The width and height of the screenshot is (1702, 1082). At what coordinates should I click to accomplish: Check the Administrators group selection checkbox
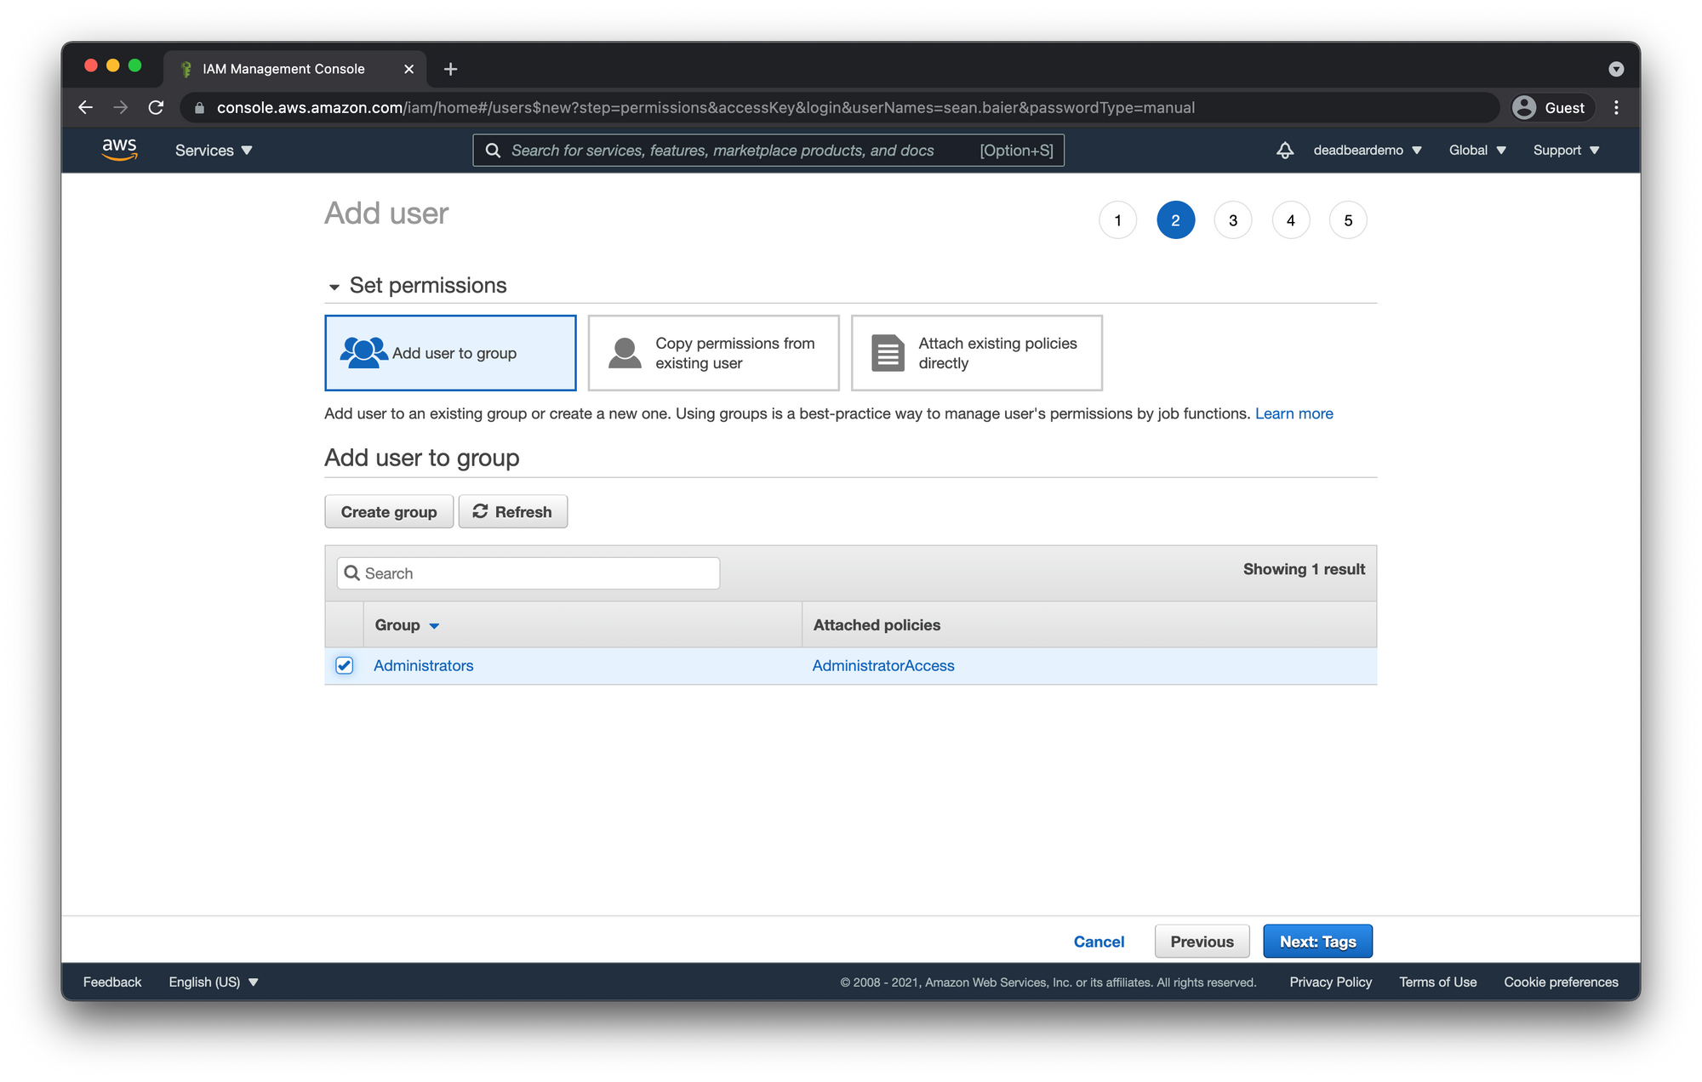346,665
